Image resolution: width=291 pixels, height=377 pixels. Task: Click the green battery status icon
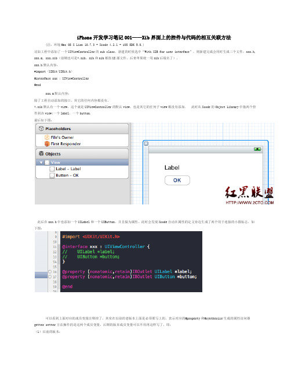(x=257, y=149)
